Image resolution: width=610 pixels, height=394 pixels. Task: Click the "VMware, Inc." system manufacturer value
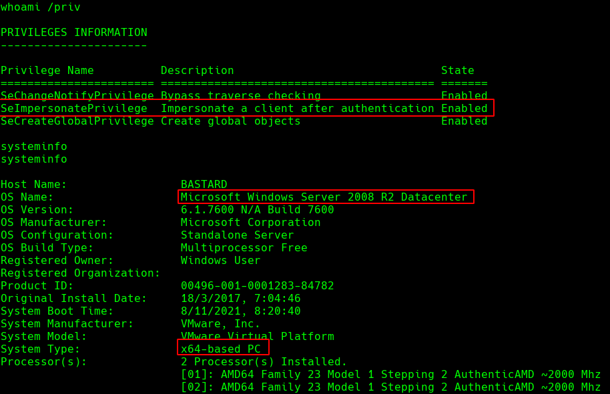[x=220, y=324]
